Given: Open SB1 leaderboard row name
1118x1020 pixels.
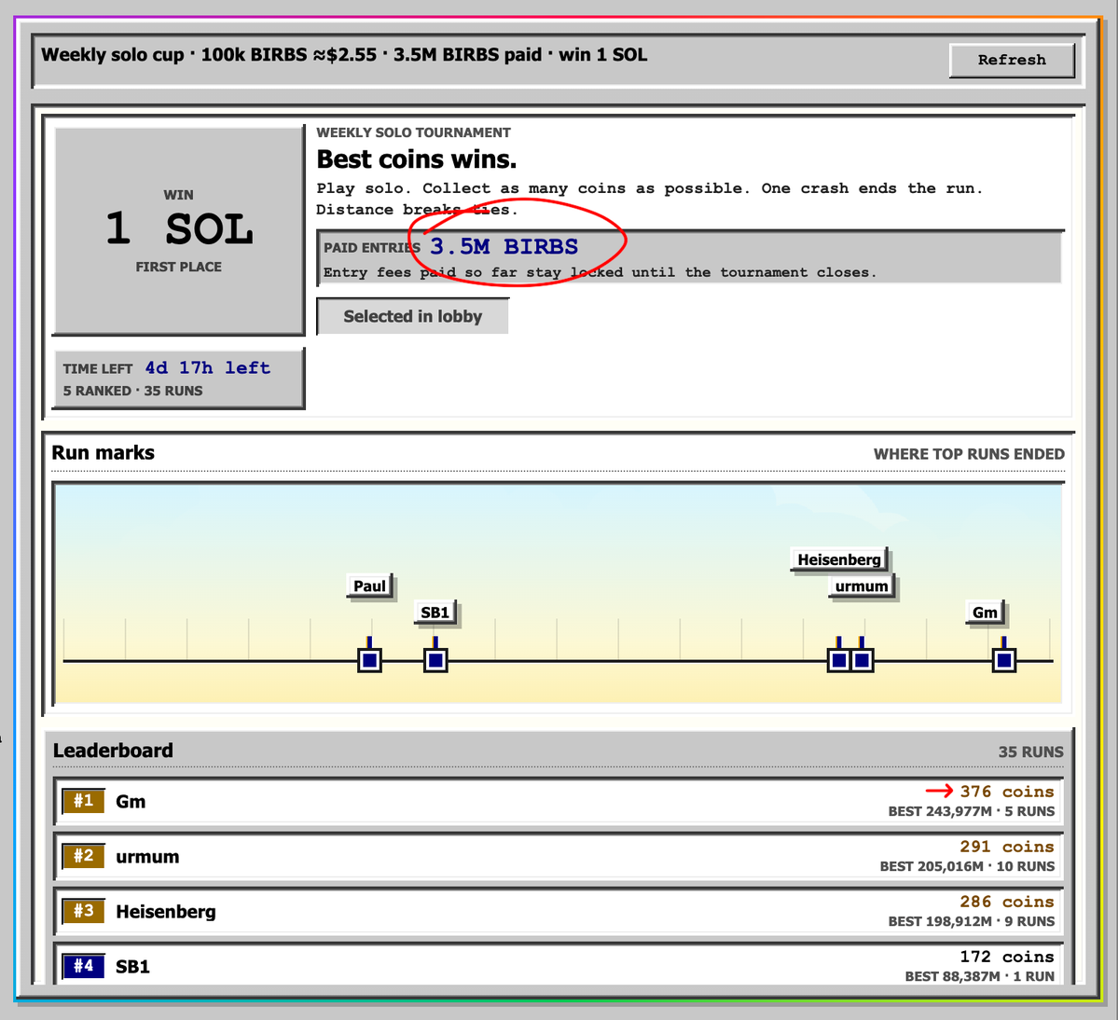Looking at the screenshot, I should click(x=132, y=967).
